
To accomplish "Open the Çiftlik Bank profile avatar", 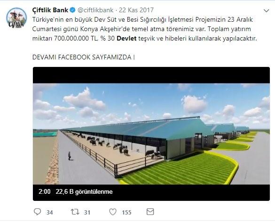I will [x=16, y=18].
